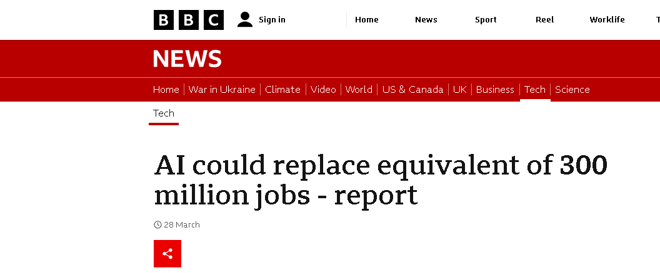Open the Video section tab

pos(323,90)
